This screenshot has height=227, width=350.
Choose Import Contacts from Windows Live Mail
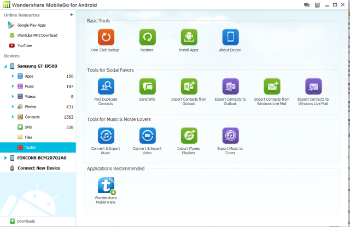pos(272,86)
